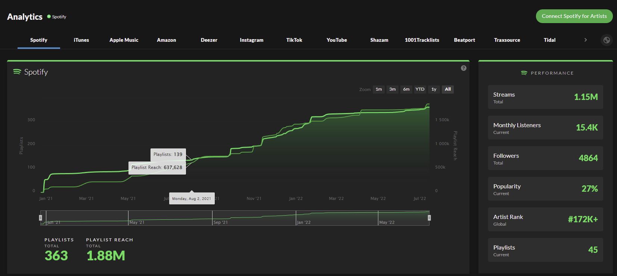Viewport: 617px width, 276px height.
Task: Click the Popularity Current card
Action: (x=545, y=189)
